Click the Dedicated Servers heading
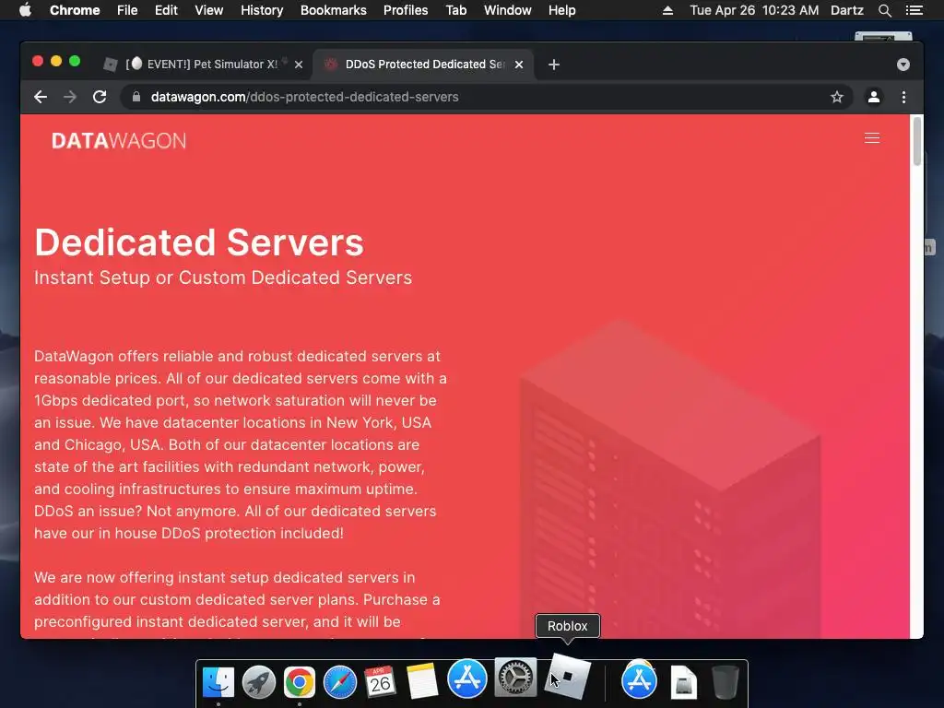This screenshot has width=944, height=708. coord(199,242)
